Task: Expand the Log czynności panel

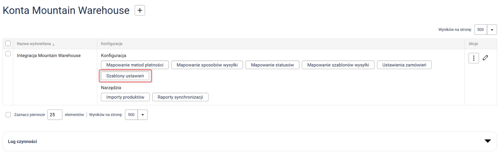Action: [x=487, y=141]
